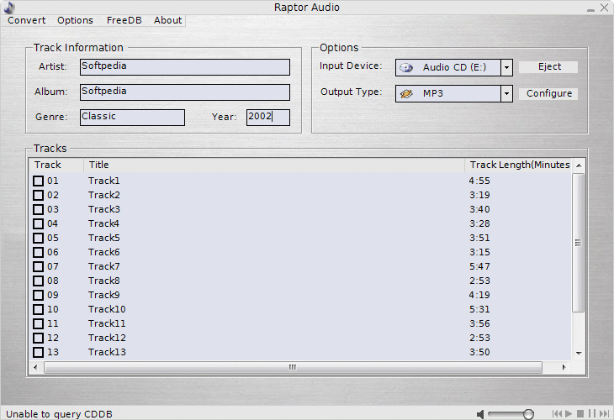Click the 5:31 track length value

point(479,309)
